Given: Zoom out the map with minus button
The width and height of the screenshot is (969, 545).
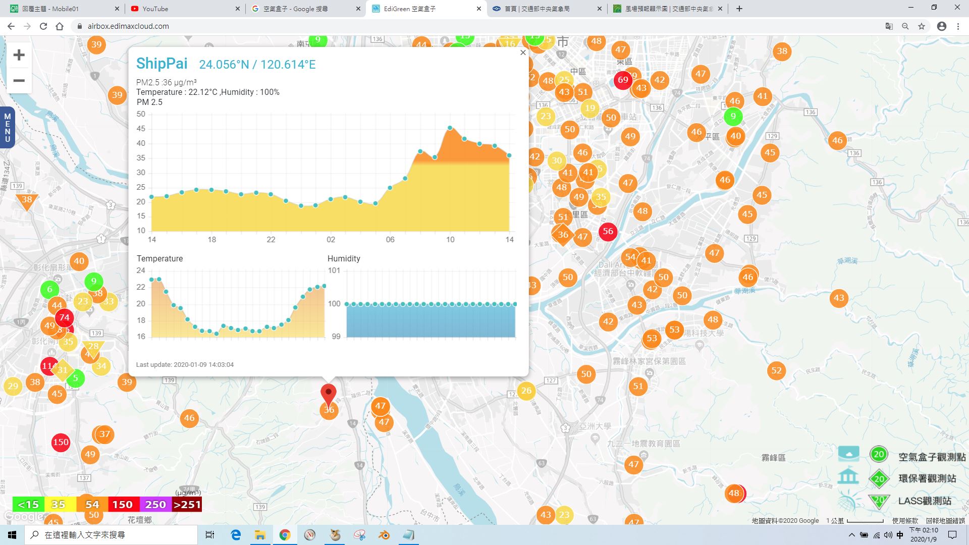Looking at the screenshot, I should tap(19, 81).
